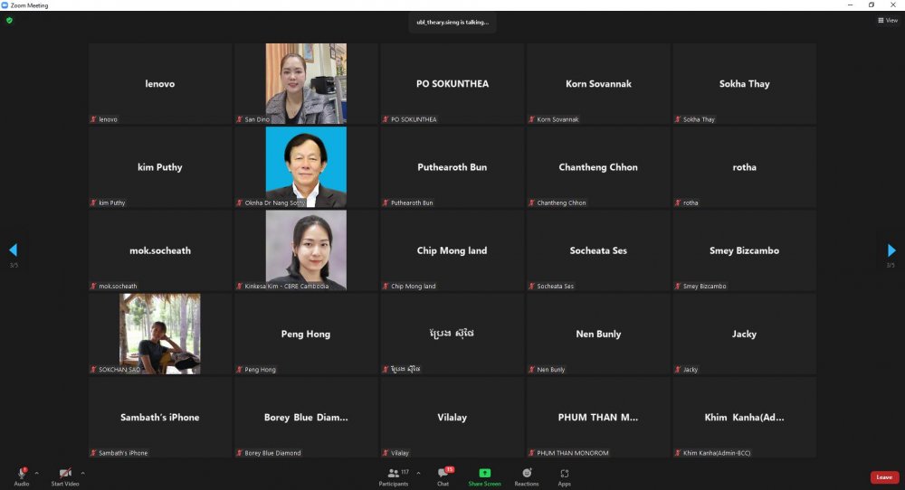The width and height of the screenshot is (905, 490).
Task: Open the Apps panel
Action: [564, 474]
